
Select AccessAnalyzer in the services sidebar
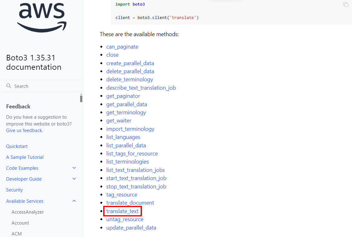coord(27,212)
